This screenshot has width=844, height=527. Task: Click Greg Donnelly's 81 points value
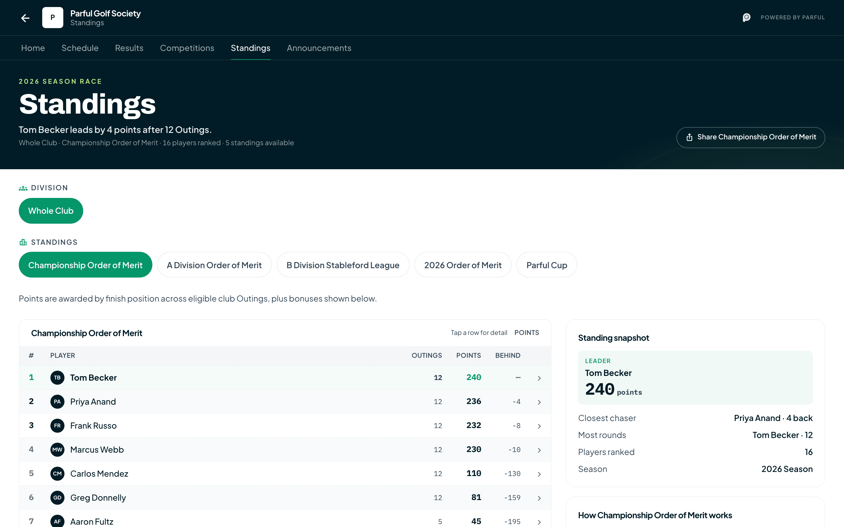click(x=476, y=498)
